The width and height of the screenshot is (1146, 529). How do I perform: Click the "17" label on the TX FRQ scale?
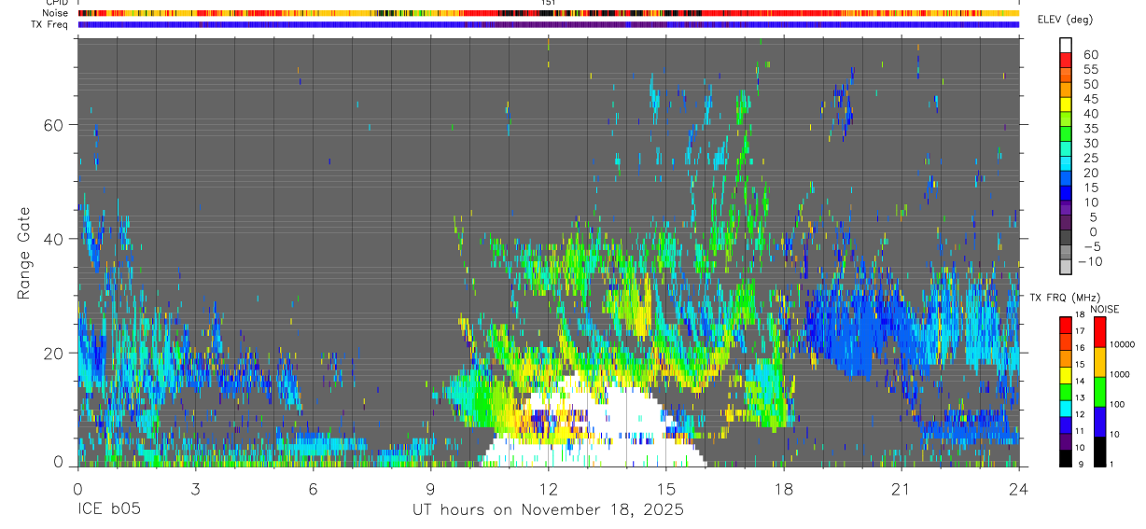click(1082, 331)
